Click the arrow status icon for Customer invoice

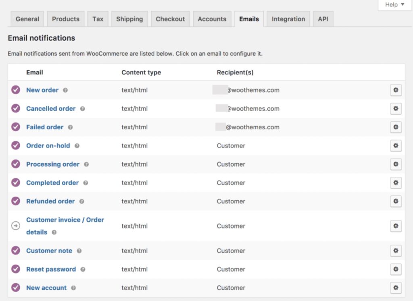(15, 226)
